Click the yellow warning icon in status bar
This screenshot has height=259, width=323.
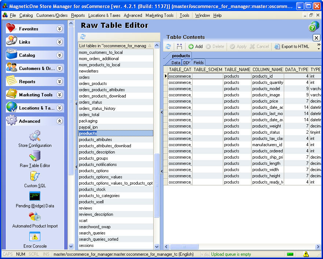pyautogui.click(x=306, y=254)
